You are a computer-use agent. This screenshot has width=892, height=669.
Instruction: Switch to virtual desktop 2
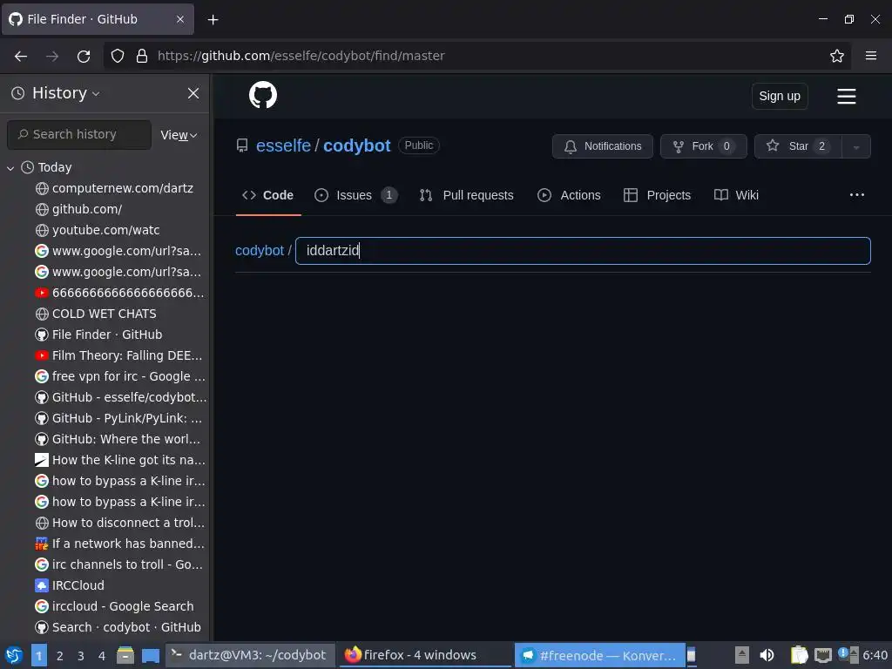60,656
